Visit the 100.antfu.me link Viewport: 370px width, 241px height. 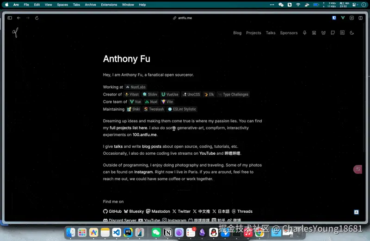144,134
